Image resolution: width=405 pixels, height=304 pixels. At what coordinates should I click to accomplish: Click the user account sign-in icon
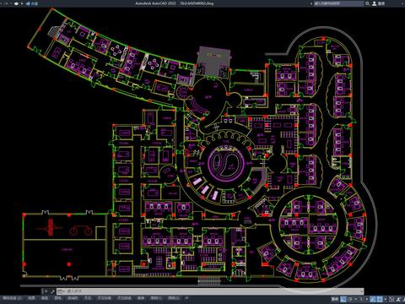click(x=375, y=3)
